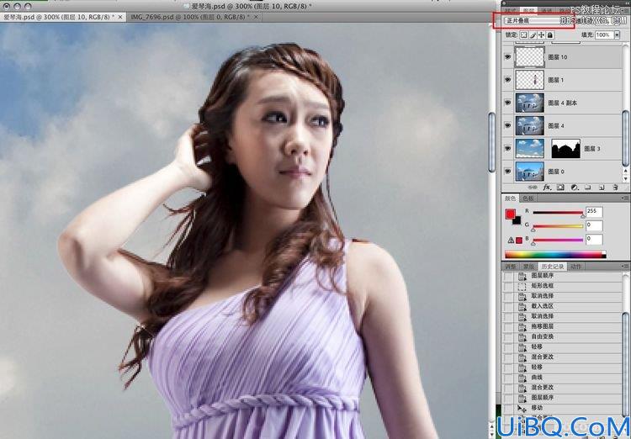Select the 历史记录 history tab
The height and width of the screenshot is (439, 631).
(552, 267)
